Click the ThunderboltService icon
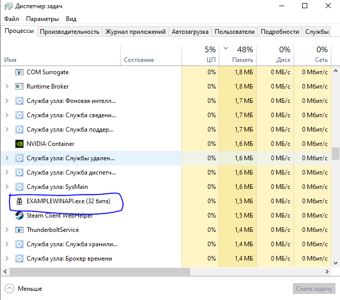The width and height of the screenshot is (340, 300). coord(19,230)
